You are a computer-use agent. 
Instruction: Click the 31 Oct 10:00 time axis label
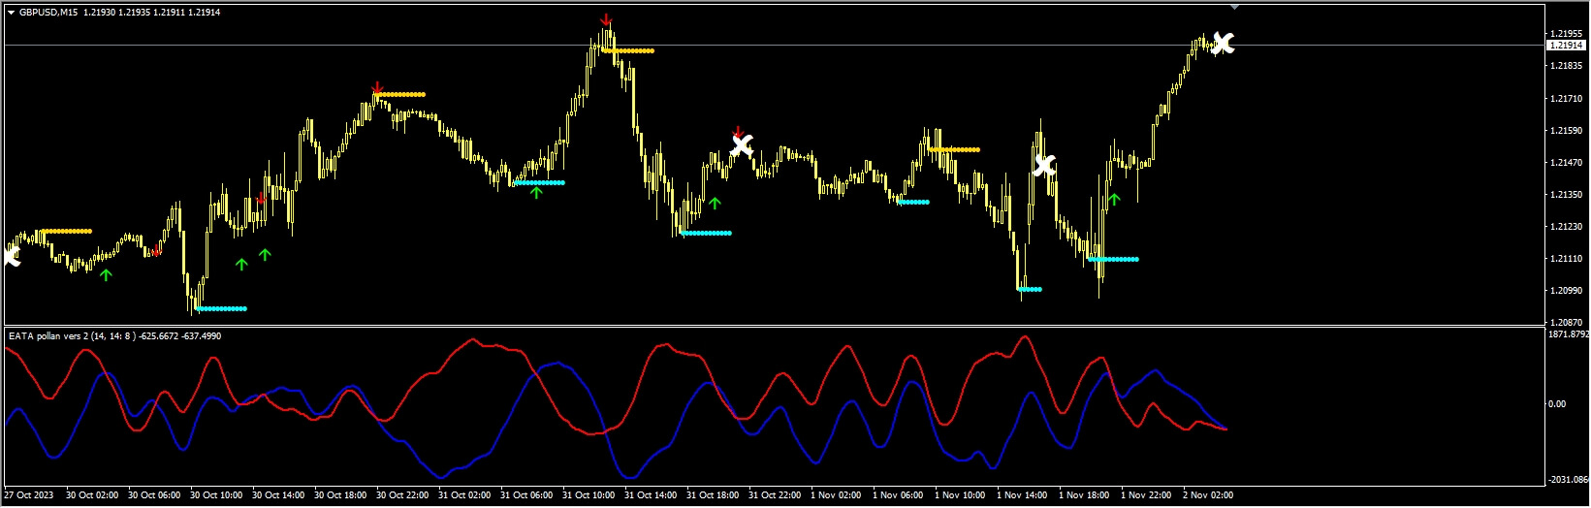(x=589, y=495)
